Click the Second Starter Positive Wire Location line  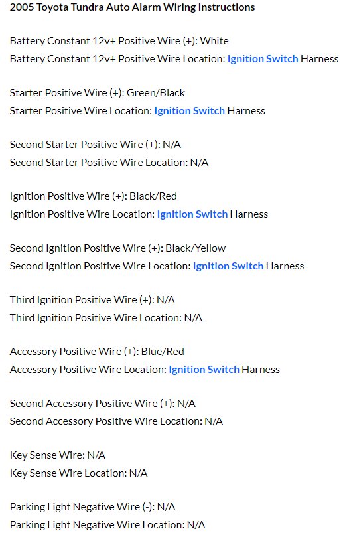[x=109, y=163]
